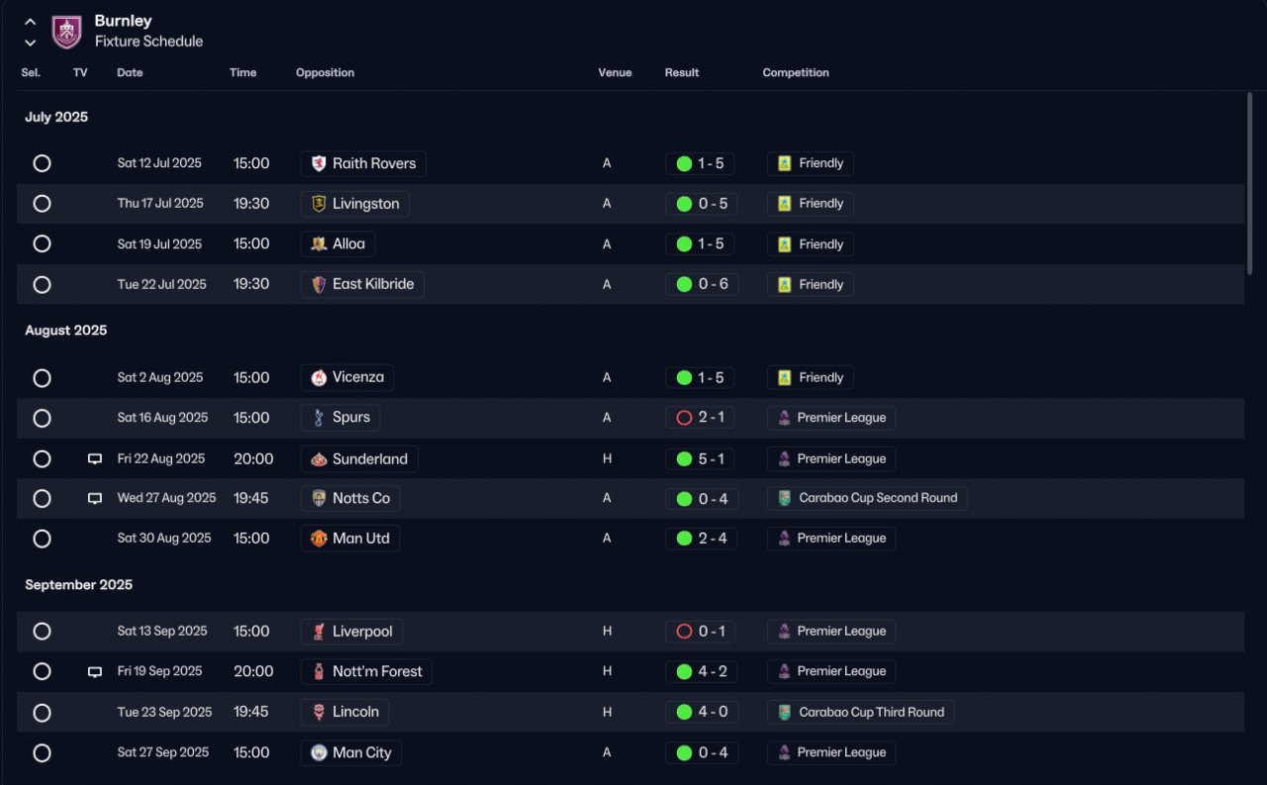
Task: Select the Raith Rovers fixture radio button
Action: (x=42, y=163)
